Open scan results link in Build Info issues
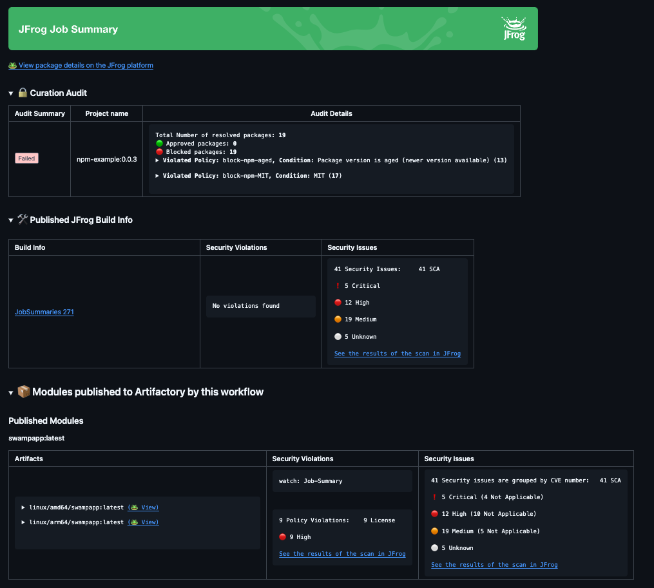 pos(398,354)
